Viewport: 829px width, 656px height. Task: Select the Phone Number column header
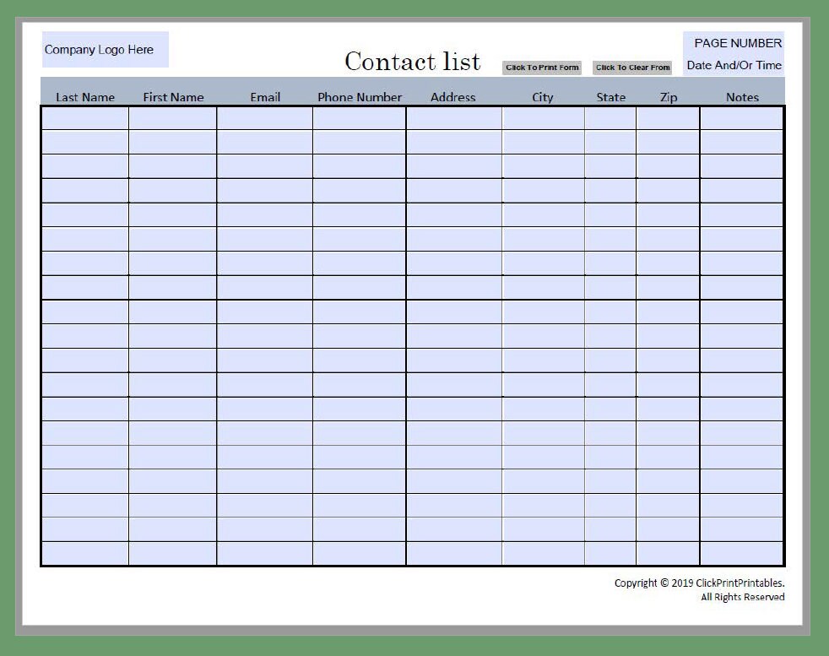pos(359,97)
